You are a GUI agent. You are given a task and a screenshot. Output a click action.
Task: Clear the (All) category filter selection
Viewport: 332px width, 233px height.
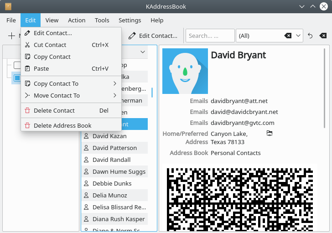(288, 36)
